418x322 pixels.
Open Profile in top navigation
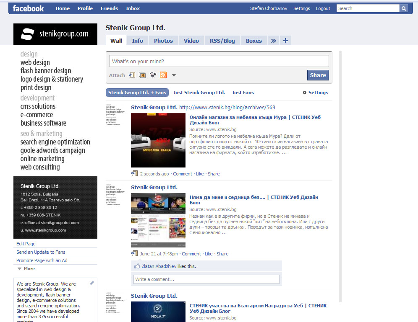point(85,8)
